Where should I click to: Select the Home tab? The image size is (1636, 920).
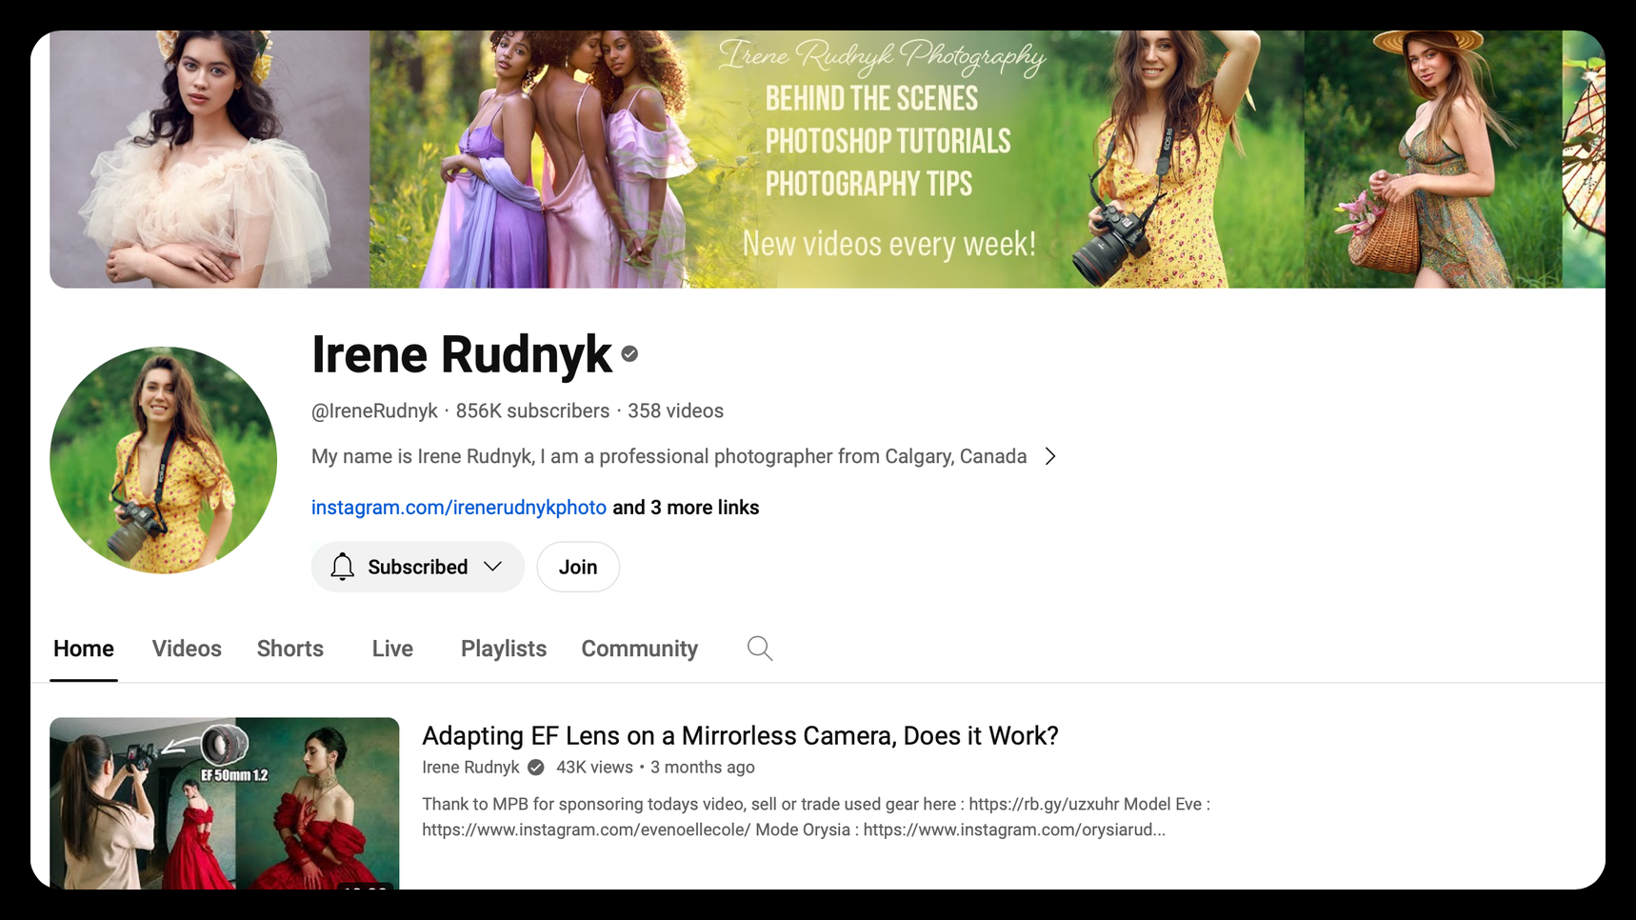(83, 649)
